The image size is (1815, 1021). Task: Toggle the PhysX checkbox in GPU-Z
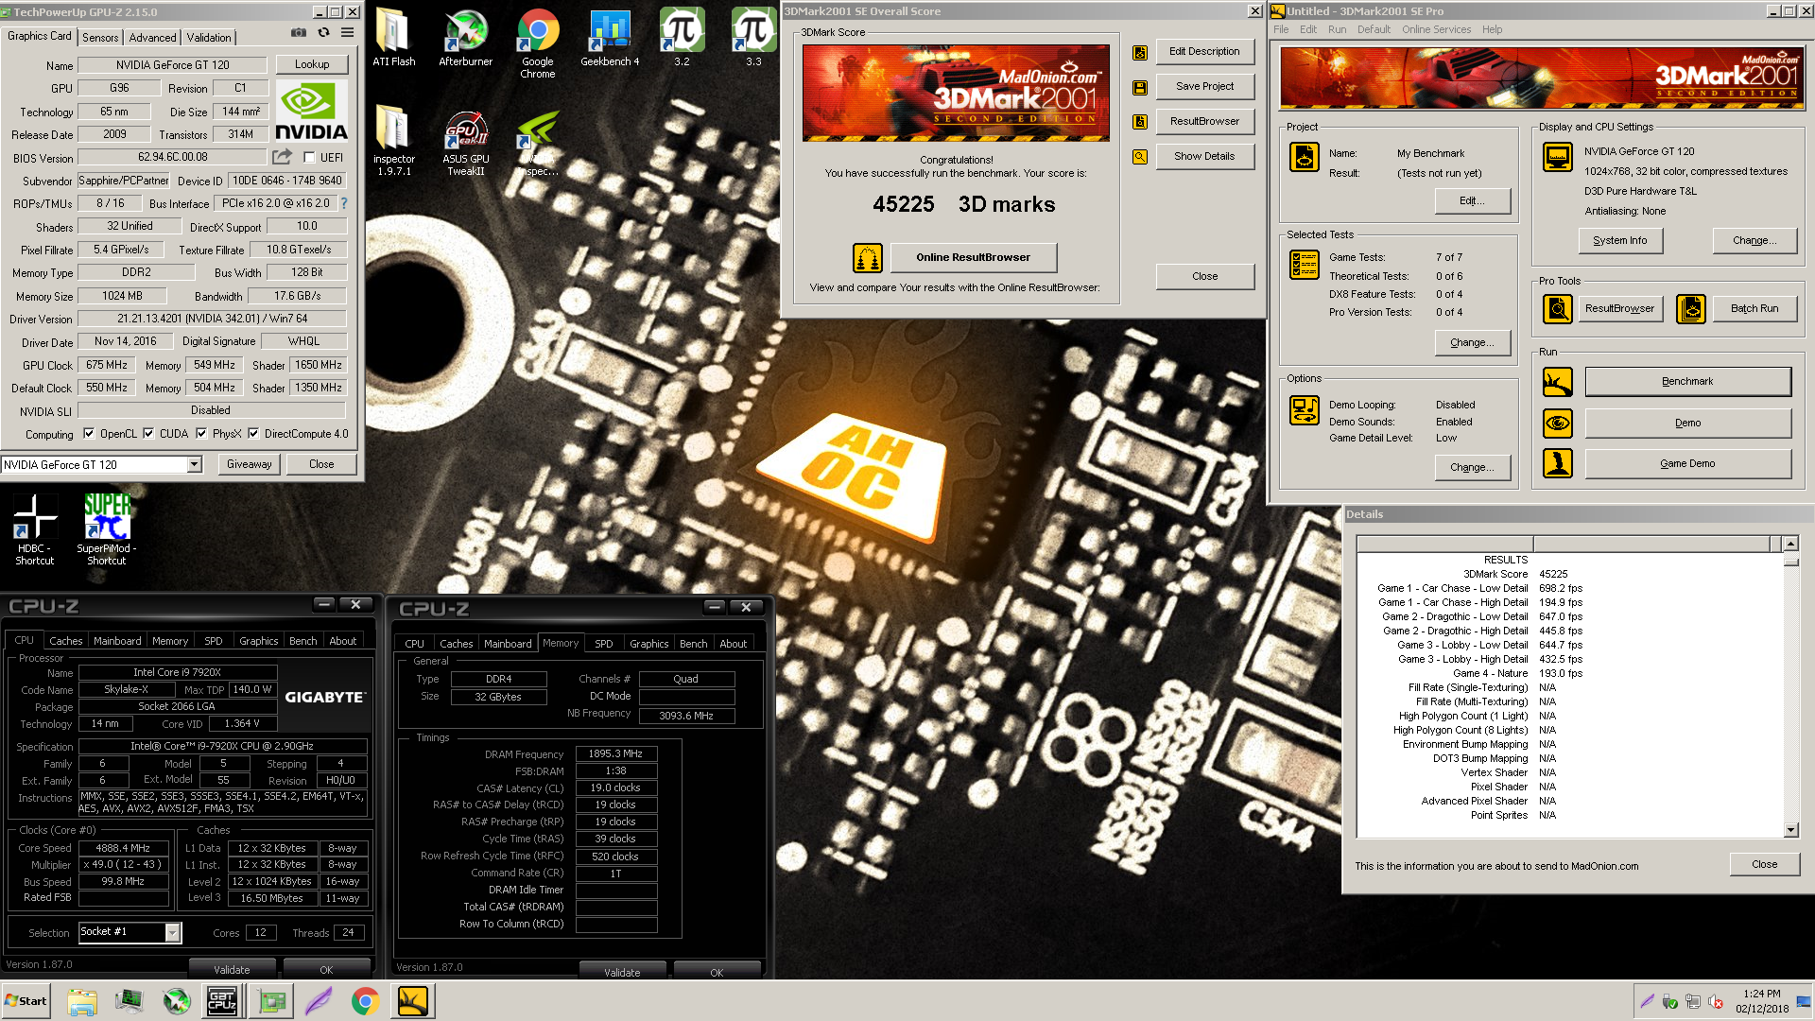[x=201, y=434]
